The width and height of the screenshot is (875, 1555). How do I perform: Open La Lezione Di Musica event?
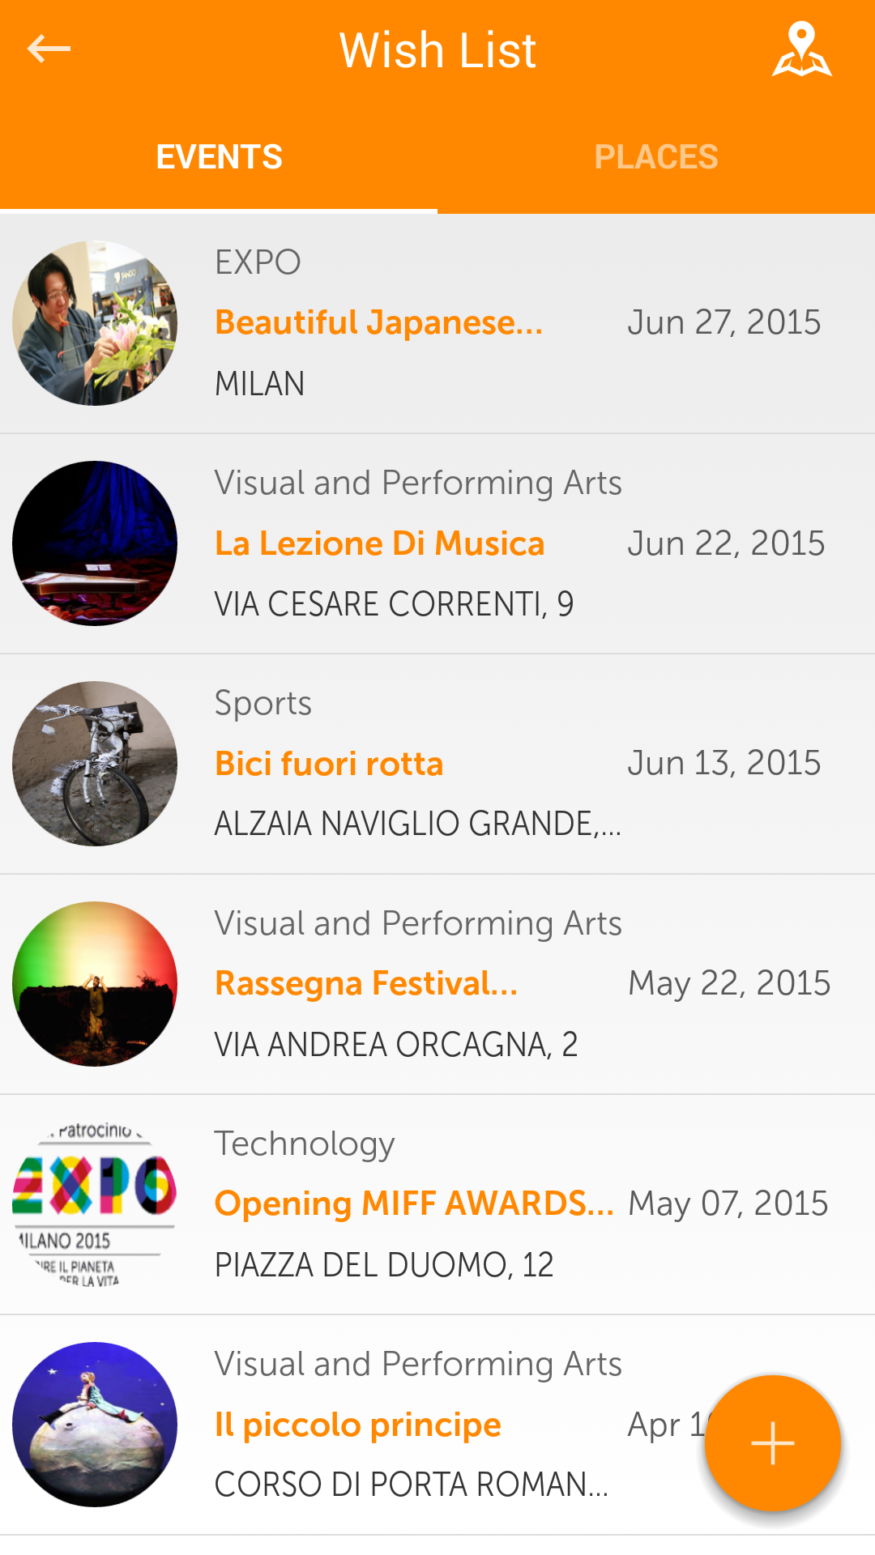pyautogui.click(x=379, y=543)
